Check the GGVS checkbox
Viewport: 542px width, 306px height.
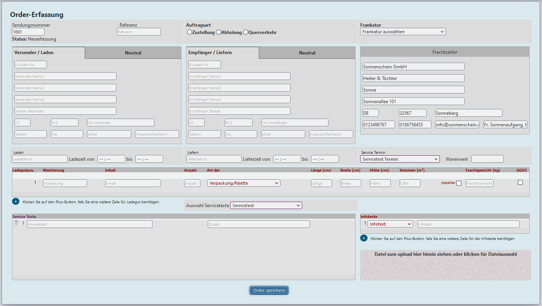(520, 182)
